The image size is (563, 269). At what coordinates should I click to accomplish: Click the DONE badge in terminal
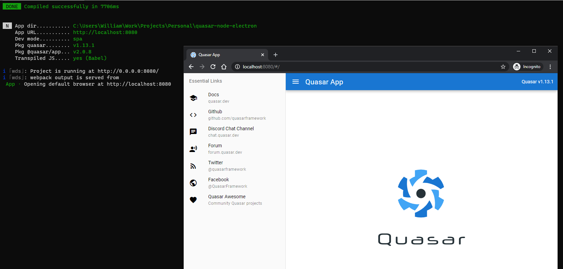pos(12,6)
